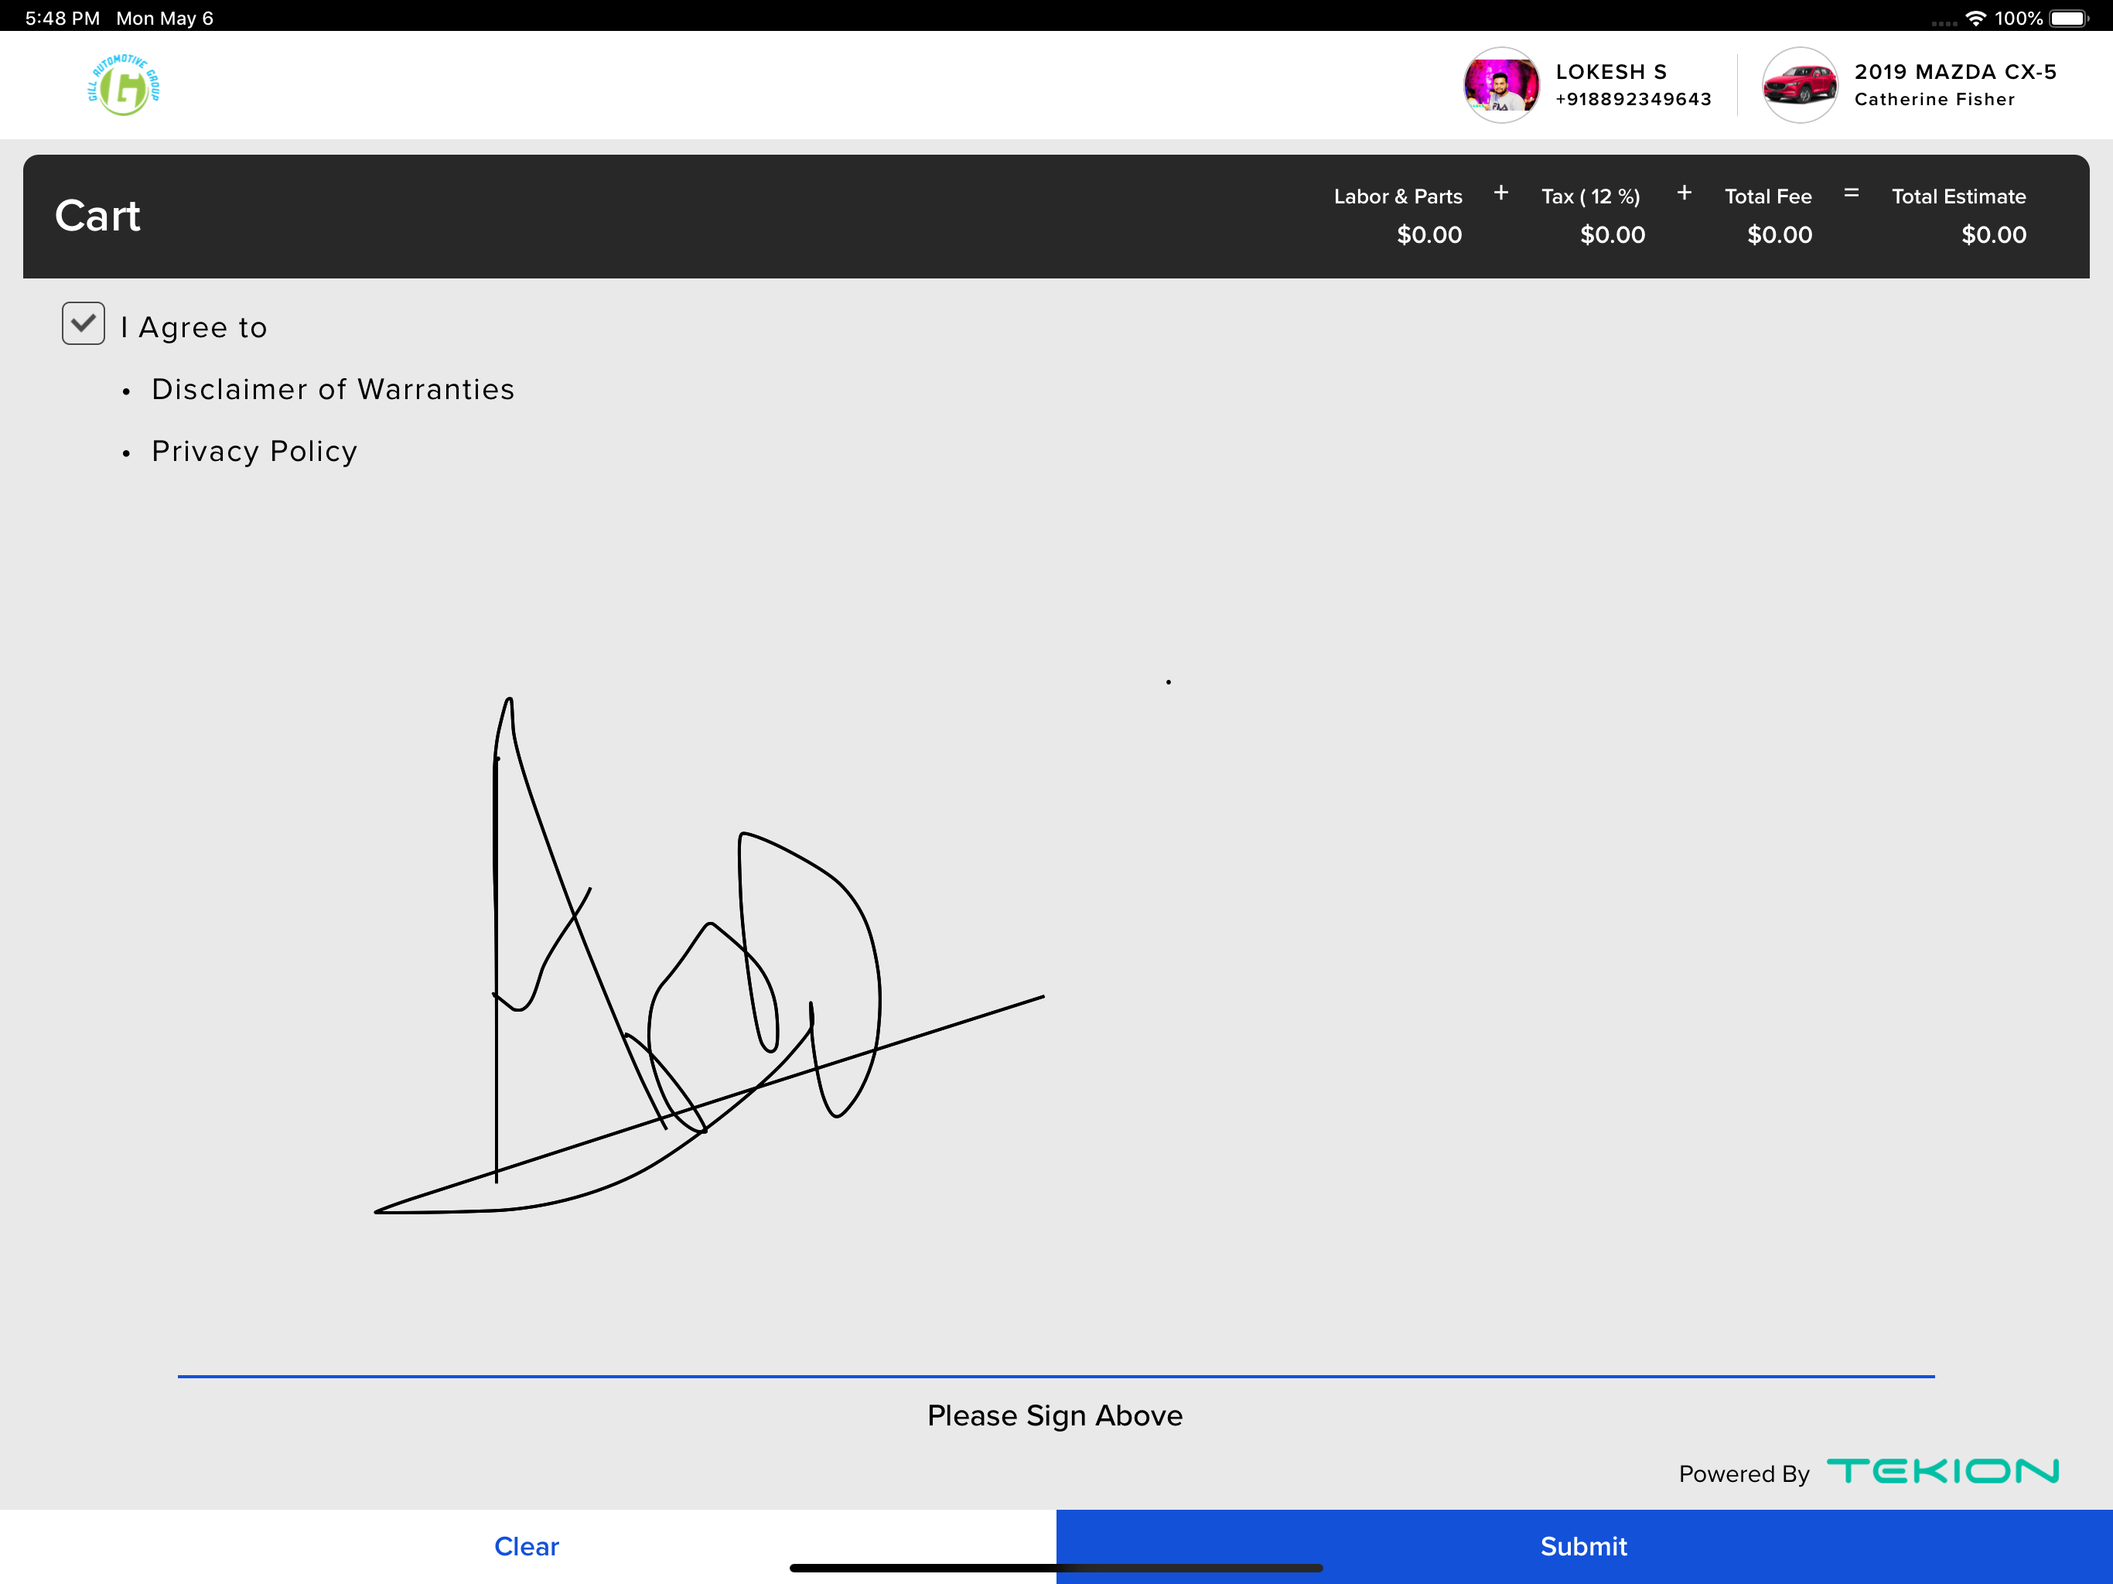
Task: Open Lokesh S profile photo
Action: click(x=1502, y=85)
